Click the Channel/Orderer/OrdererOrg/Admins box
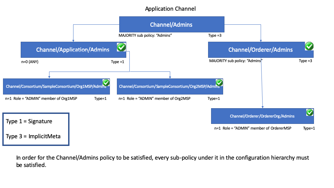The width and height of the screenshot is (334, 188). (263, 116)
